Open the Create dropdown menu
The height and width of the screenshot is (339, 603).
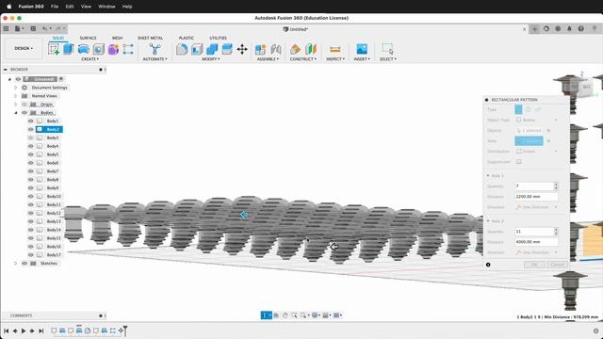pos(90,59)
